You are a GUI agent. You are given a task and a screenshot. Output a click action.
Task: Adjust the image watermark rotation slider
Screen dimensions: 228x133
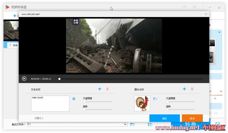click(x=168, y=109)
